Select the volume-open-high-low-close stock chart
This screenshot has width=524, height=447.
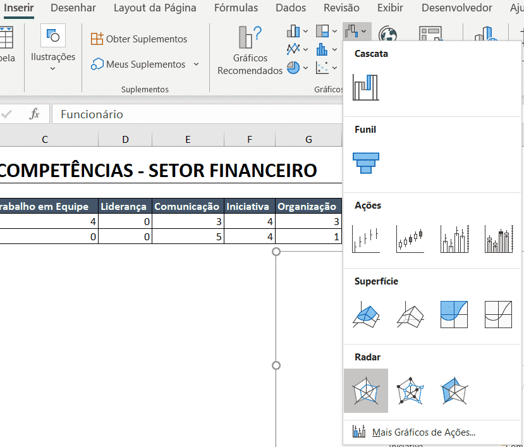(x=498, y=239)
